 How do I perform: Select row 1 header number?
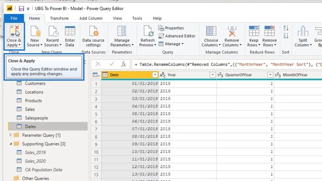(x=96, y=84)
